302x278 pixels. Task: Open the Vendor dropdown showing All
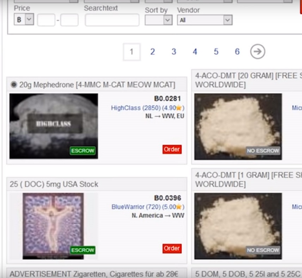click(204, 20)
